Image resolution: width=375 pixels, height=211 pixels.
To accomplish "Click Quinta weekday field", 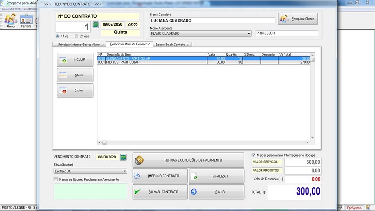I will [x=120, y=32].
